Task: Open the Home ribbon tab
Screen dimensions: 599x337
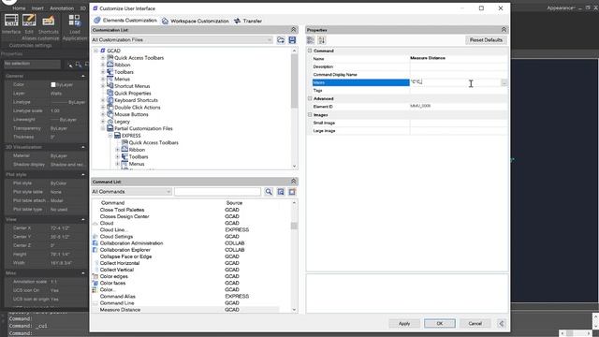Action: point(19,8)
